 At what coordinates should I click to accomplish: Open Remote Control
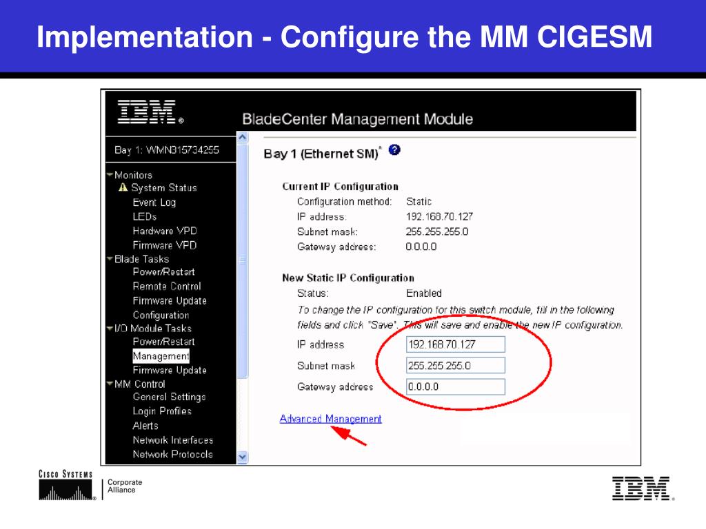click(167, 287)
